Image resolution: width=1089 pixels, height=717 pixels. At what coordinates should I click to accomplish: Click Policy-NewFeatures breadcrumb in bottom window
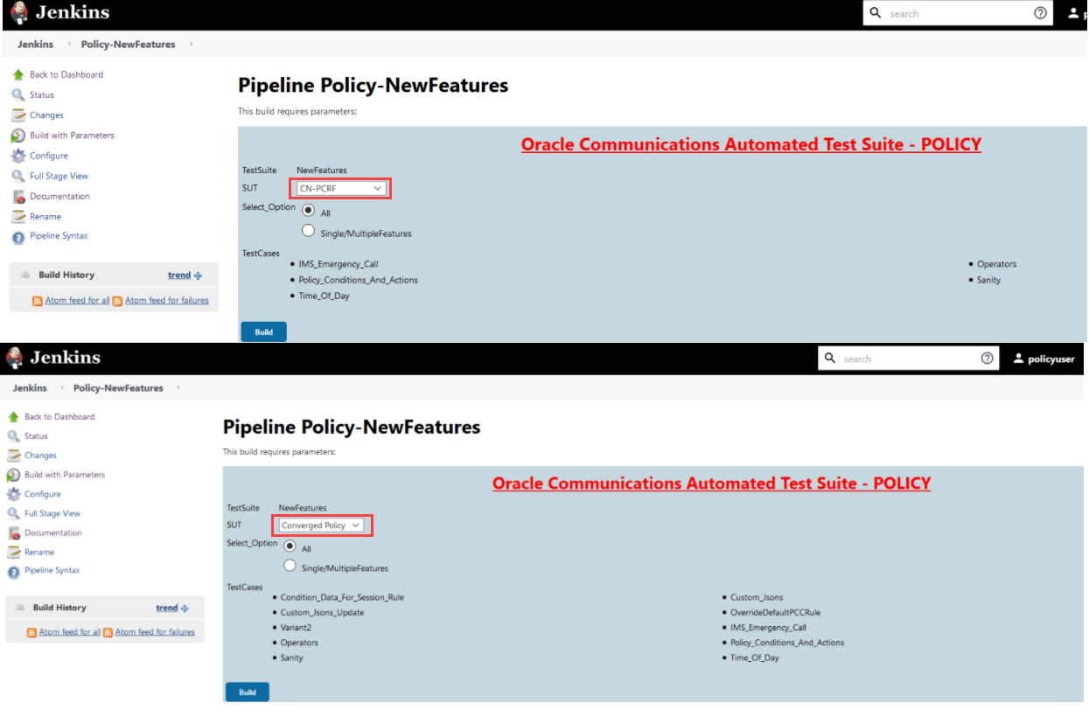coord(118,388)
